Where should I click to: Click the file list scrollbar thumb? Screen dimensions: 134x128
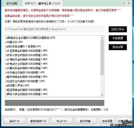102,57
